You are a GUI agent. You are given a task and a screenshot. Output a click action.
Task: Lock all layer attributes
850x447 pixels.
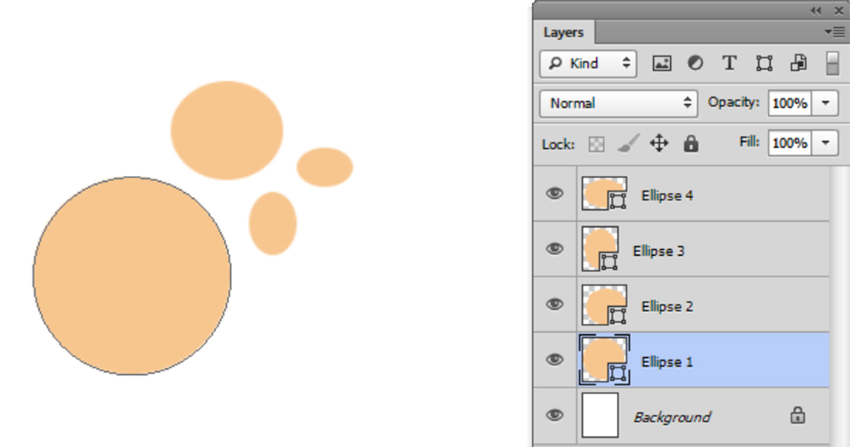click(690, 144)
